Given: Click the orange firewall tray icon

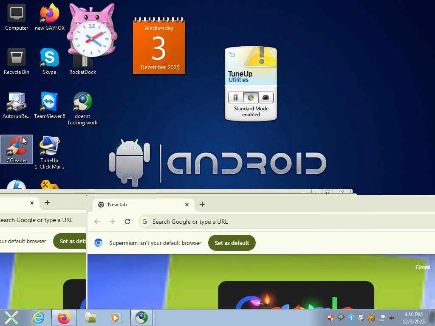Looking at the screenshot, I should (371, 318).
